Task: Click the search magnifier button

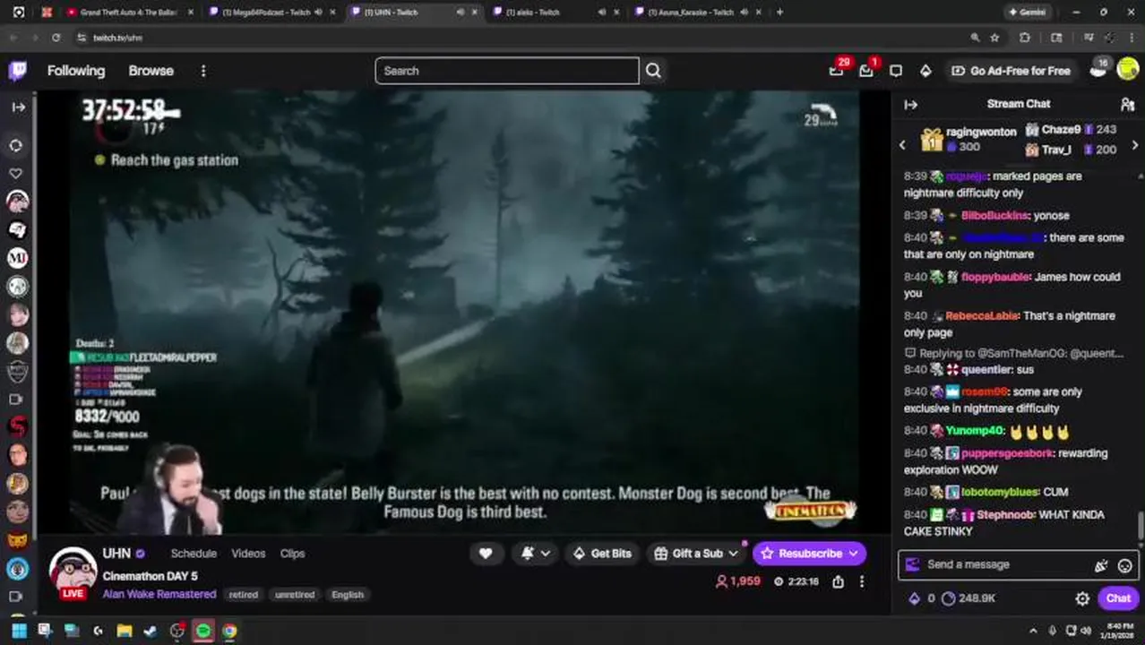Action: pyautogui.click(x=653, y=71)
